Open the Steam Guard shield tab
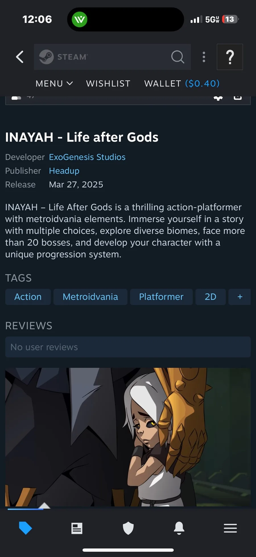The height and width of the screenshot is (557, 256). 128,528
